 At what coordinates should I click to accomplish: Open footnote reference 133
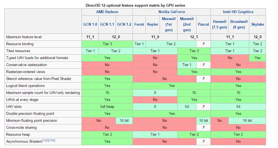(x=52, y=140)
